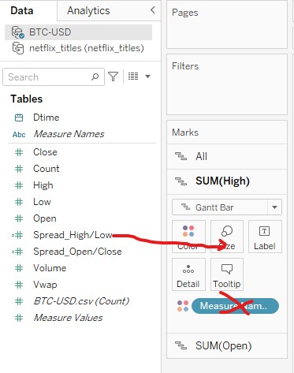Open the Gantt Bar mark type dropdown
The image size is (294, 373).
[x=227, y=207]
